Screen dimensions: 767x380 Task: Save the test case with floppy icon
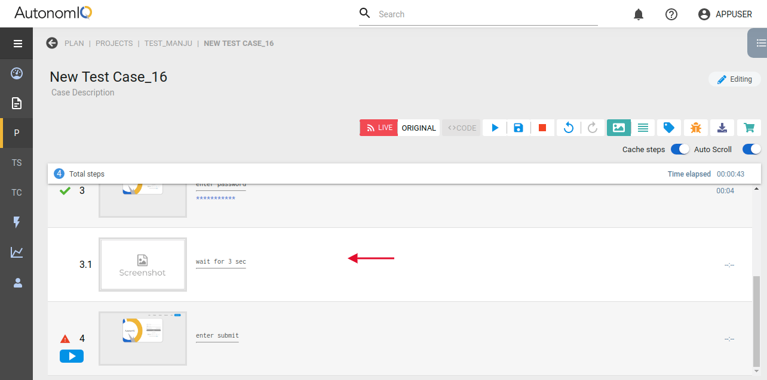[519, 128]
